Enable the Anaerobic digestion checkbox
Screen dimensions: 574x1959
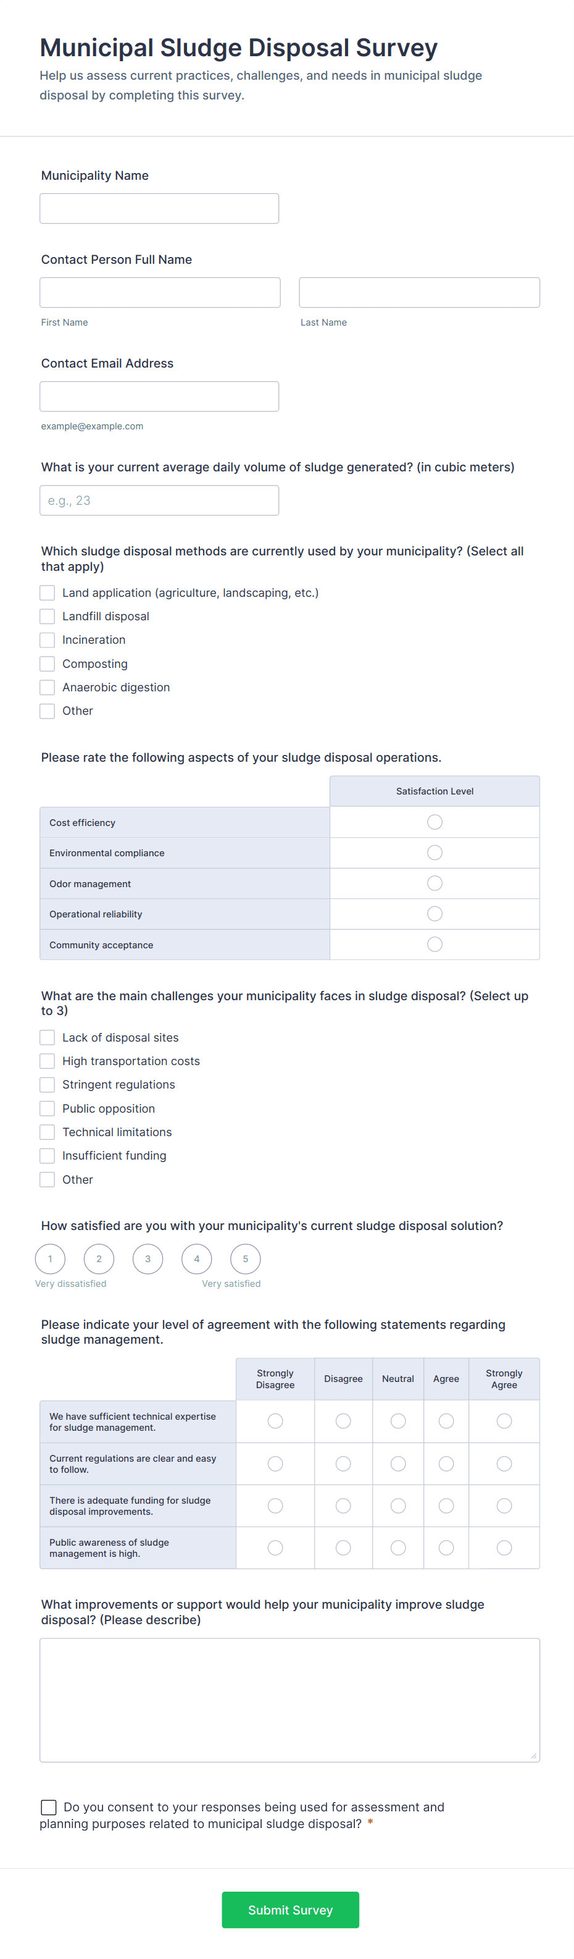(47, 688)
